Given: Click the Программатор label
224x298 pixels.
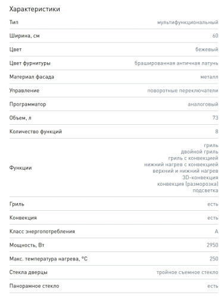Looking at the screenshot, I should pyautogui.click(x=27, y=105).
